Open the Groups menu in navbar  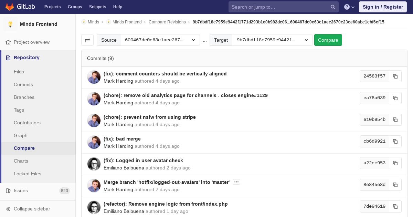click(75, 7)
